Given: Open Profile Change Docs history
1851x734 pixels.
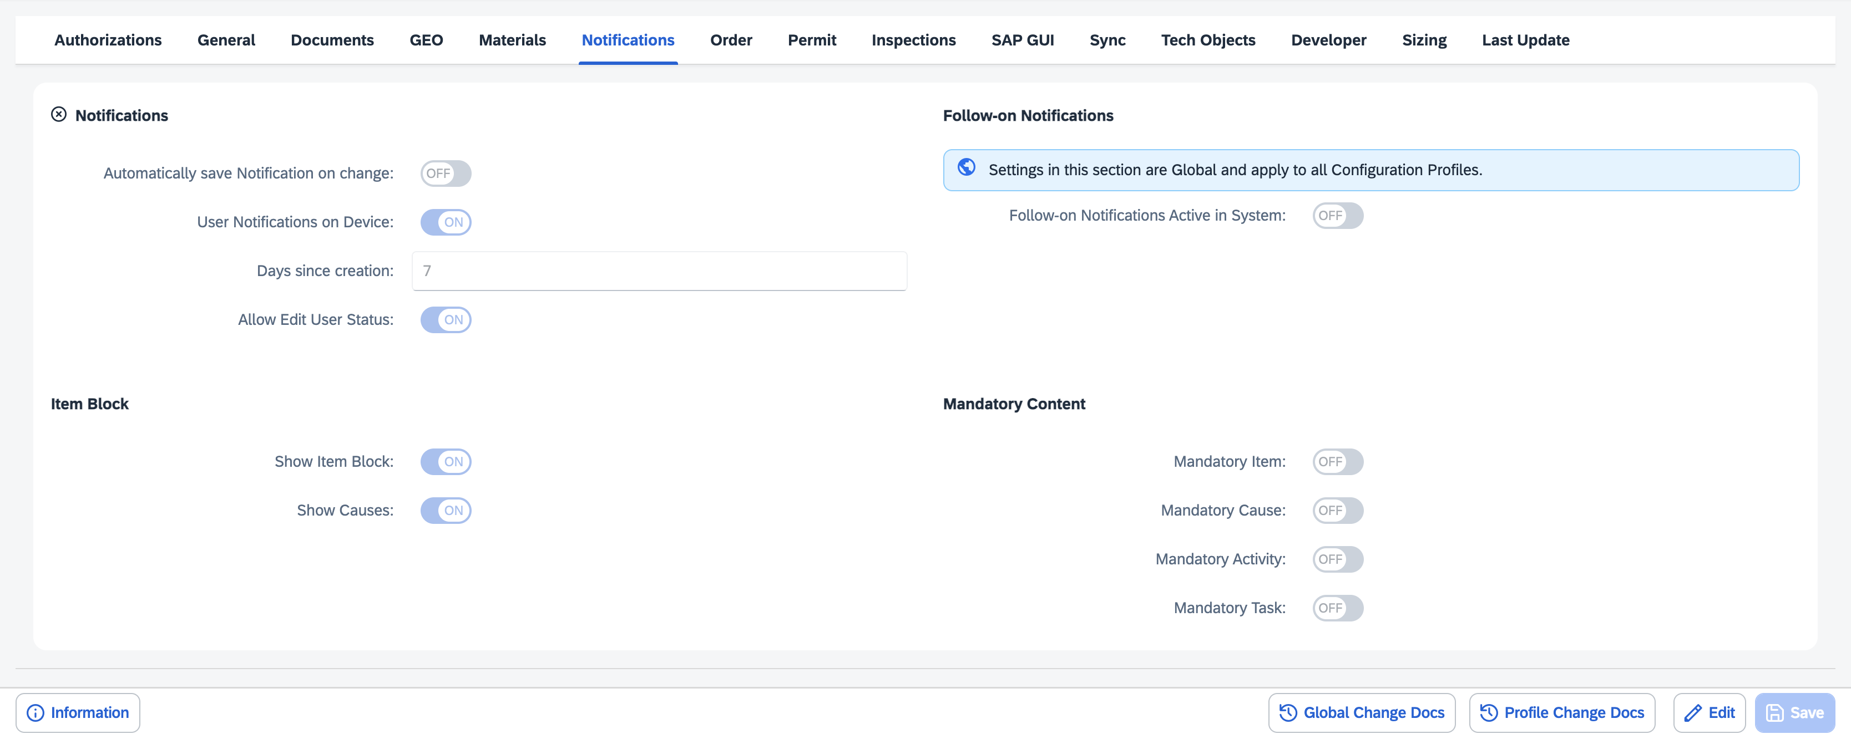Looking at the screenshot, I should click(x=1562, y=712).
